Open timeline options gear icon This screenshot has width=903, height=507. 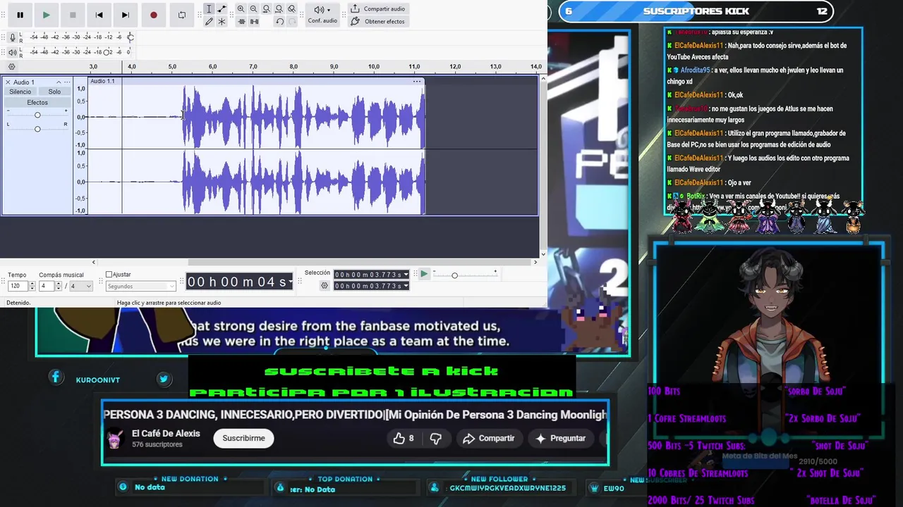point(11,67)
